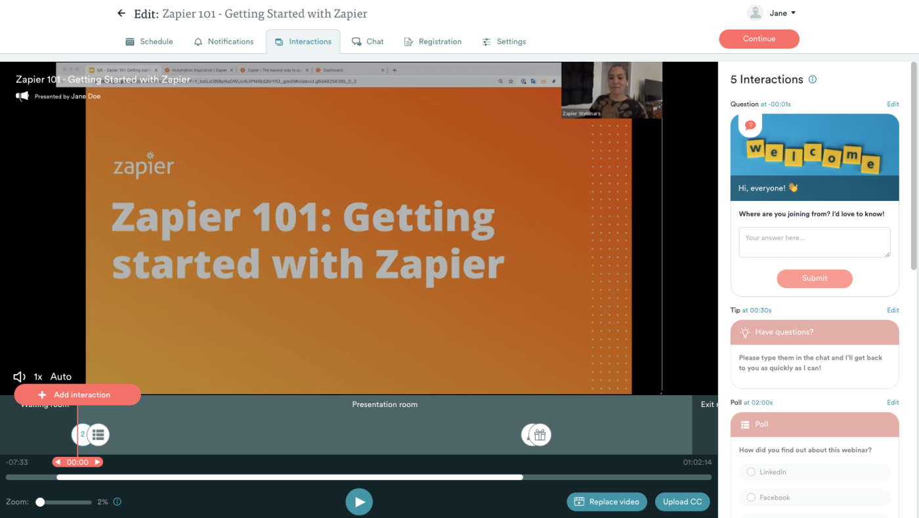
Task: Click the lightbulb icon in the tip card
Action: point(745,332)
